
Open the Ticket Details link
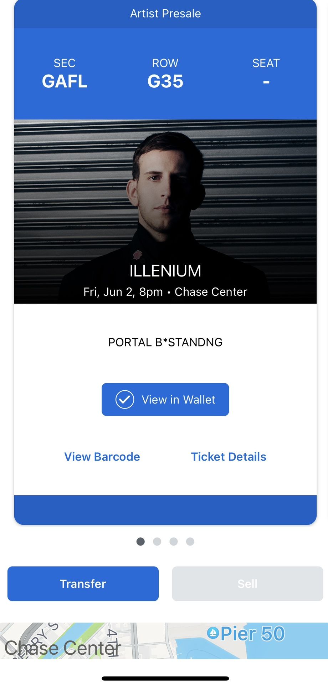point(229,457)
